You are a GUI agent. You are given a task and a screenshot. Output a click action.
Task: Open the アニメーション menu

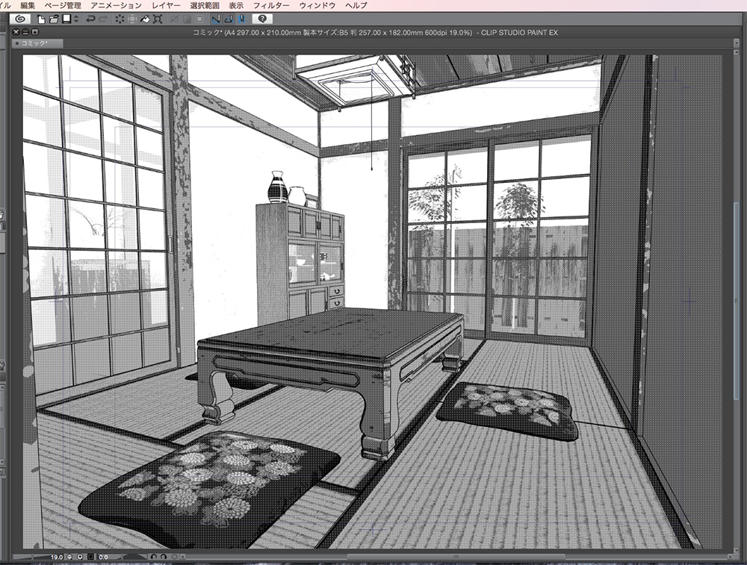click(x=117, y=5)
